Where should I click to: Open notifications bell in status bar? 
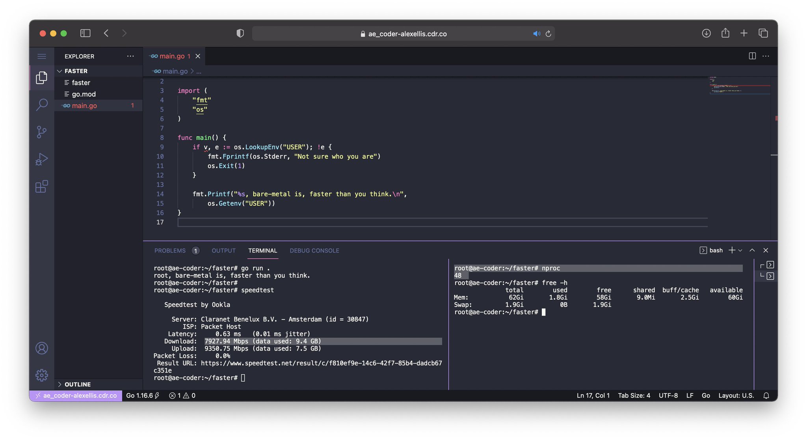pos(766,395)
